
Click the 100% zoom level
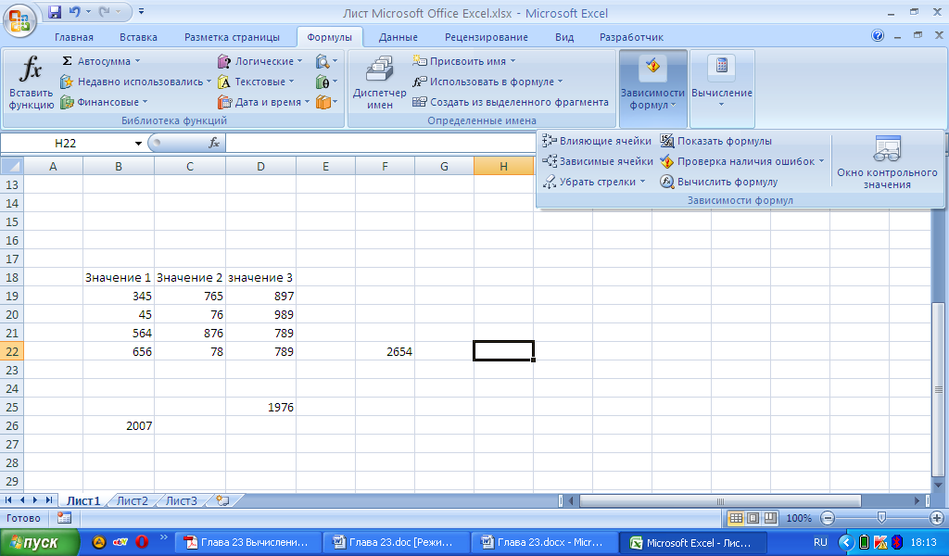click(x=799, y=518)
